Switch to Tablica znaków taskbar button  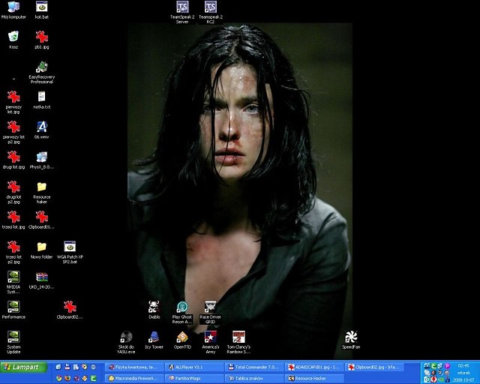[253, 379]
